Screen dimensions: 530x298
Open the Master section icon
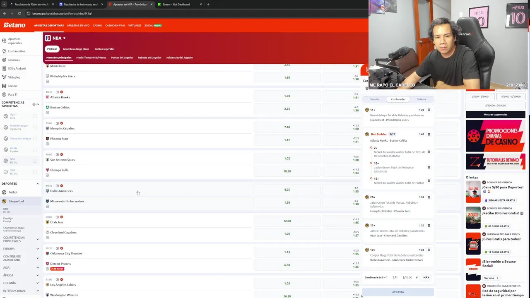[4, 86]
